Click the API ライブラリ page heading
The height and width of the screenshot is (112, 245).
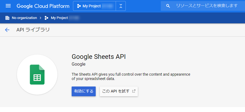point(33,30)
